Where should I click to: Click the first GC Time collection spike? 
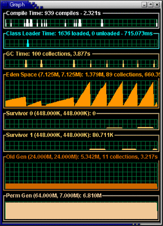(26, 63)
